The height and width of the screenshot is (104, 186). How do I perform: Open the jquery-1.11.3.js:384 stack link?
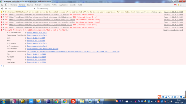pos(36,38)
